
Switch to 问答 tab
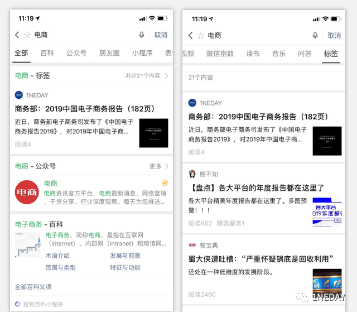305,54
